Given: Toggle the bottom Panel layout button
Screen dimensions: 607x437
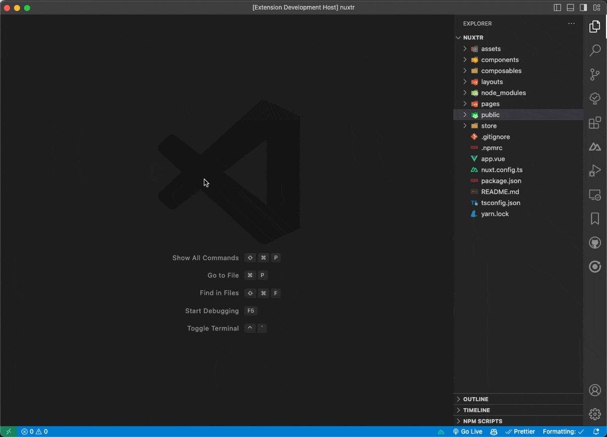Looking at the screenshot, I should tap(571, 8).
